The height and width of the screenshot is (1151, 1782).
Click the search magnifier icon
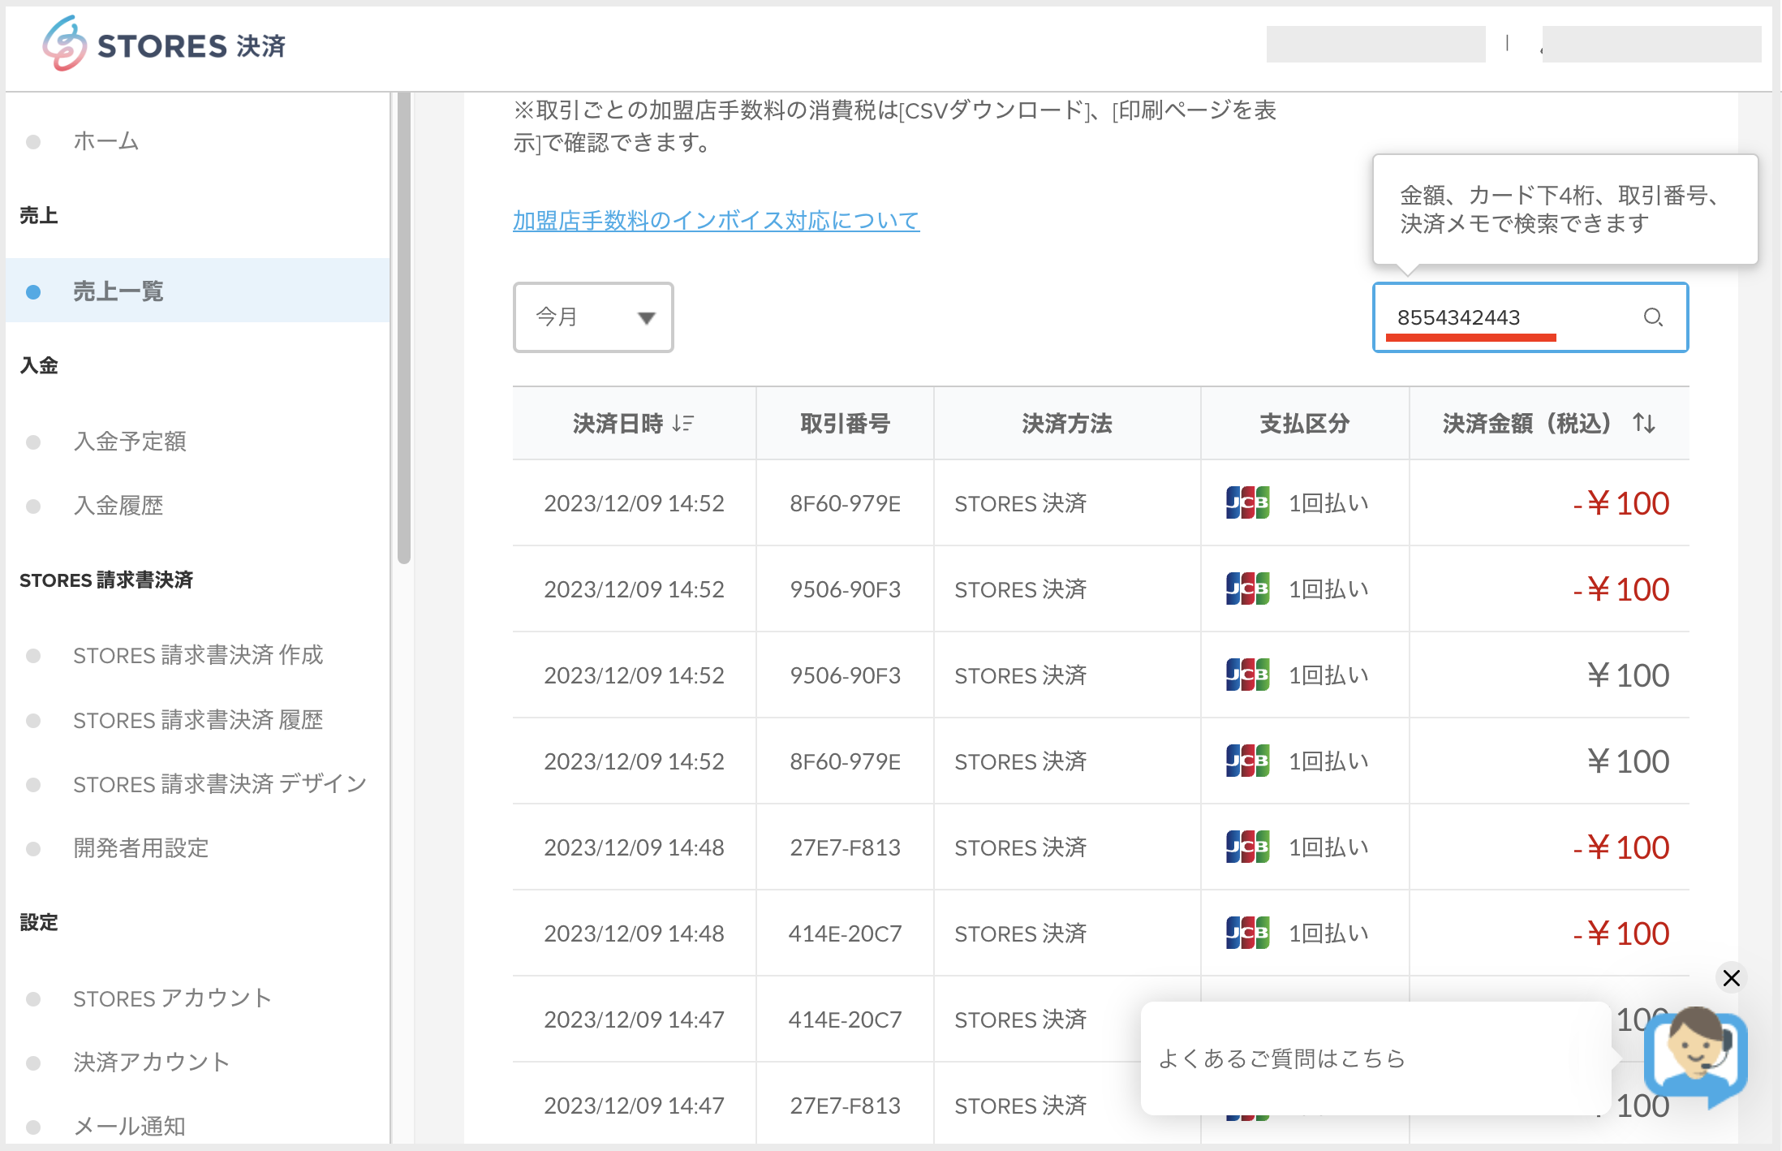1653,317
